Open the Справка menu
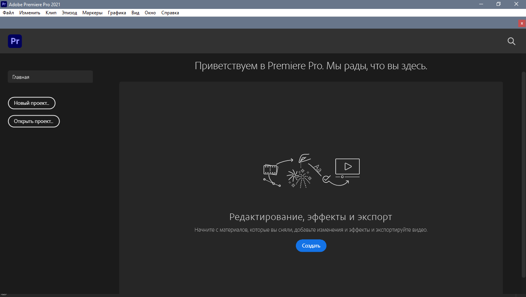The height and width of the screenshot is (297, 526). 170,13
